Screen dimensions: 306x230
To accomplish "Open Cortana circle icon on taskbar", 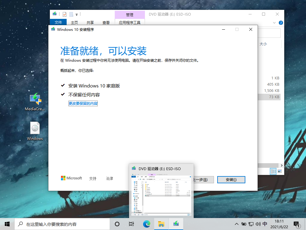I will pos(117,224).
